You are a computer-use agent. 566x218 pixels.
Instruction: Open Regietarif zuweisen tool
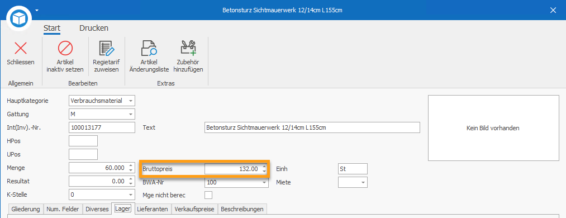tap(106, 49)
